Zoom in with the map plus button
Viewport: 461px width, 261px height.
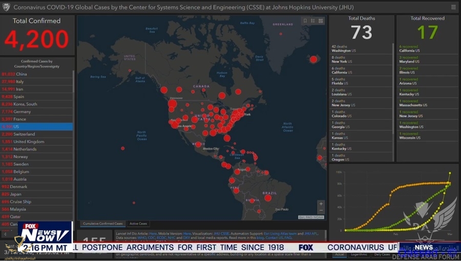point(321,204)
